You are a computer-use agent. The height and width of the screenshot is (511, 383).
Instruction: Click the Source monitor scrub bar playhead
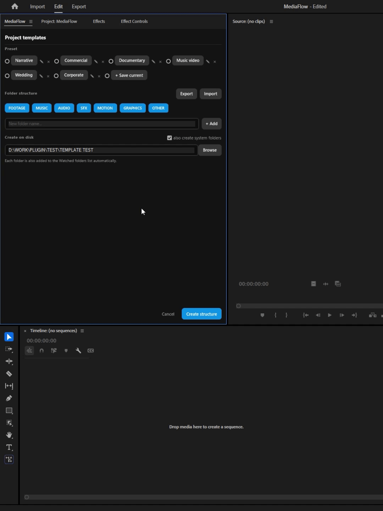pos(239,306)
